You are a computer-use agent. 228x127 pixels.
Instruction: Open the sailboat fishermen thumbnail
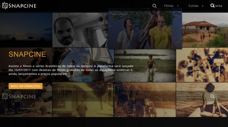[83, 65]
